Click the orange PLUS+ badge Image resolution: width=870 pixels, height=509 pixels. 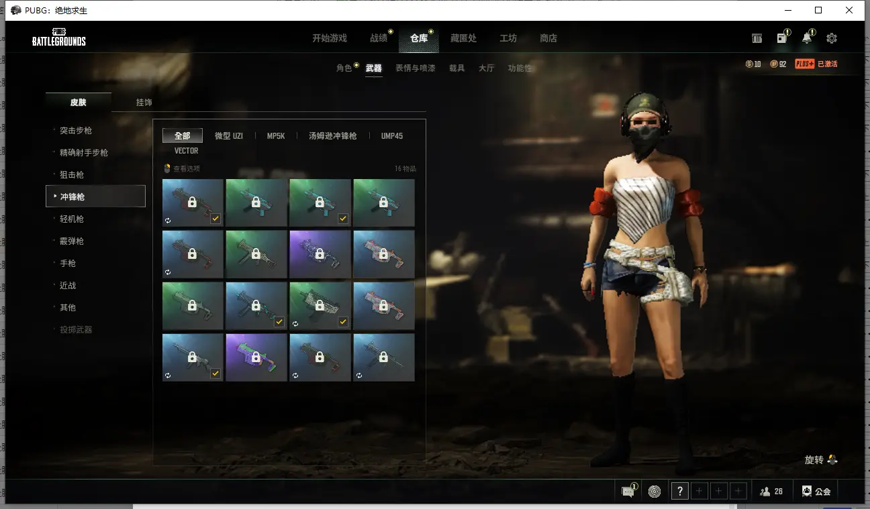805,64
